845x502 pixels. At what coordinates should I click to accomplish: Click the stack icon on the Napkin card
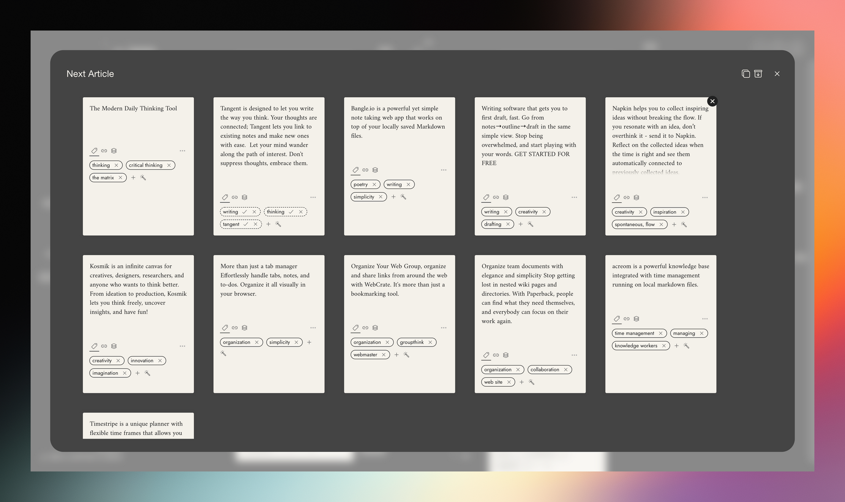(x=637, y=197)
